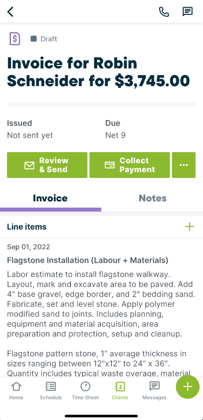This screenshot has height=420, width=203.
Task: Tap the green floating create button
Action: [188, 387]
